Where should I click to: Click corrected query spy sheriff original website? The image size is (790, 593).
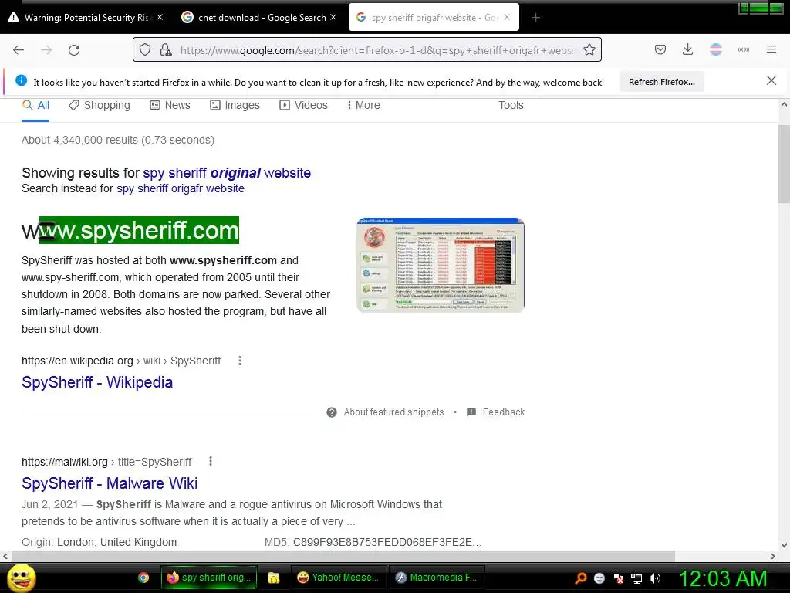tap(227, 173)
